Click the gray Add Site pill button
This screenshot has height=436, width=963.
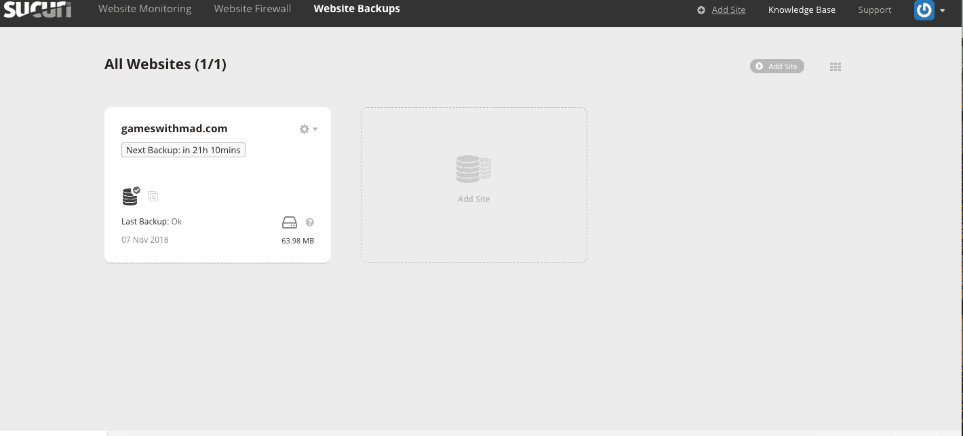tap(777, 66)
